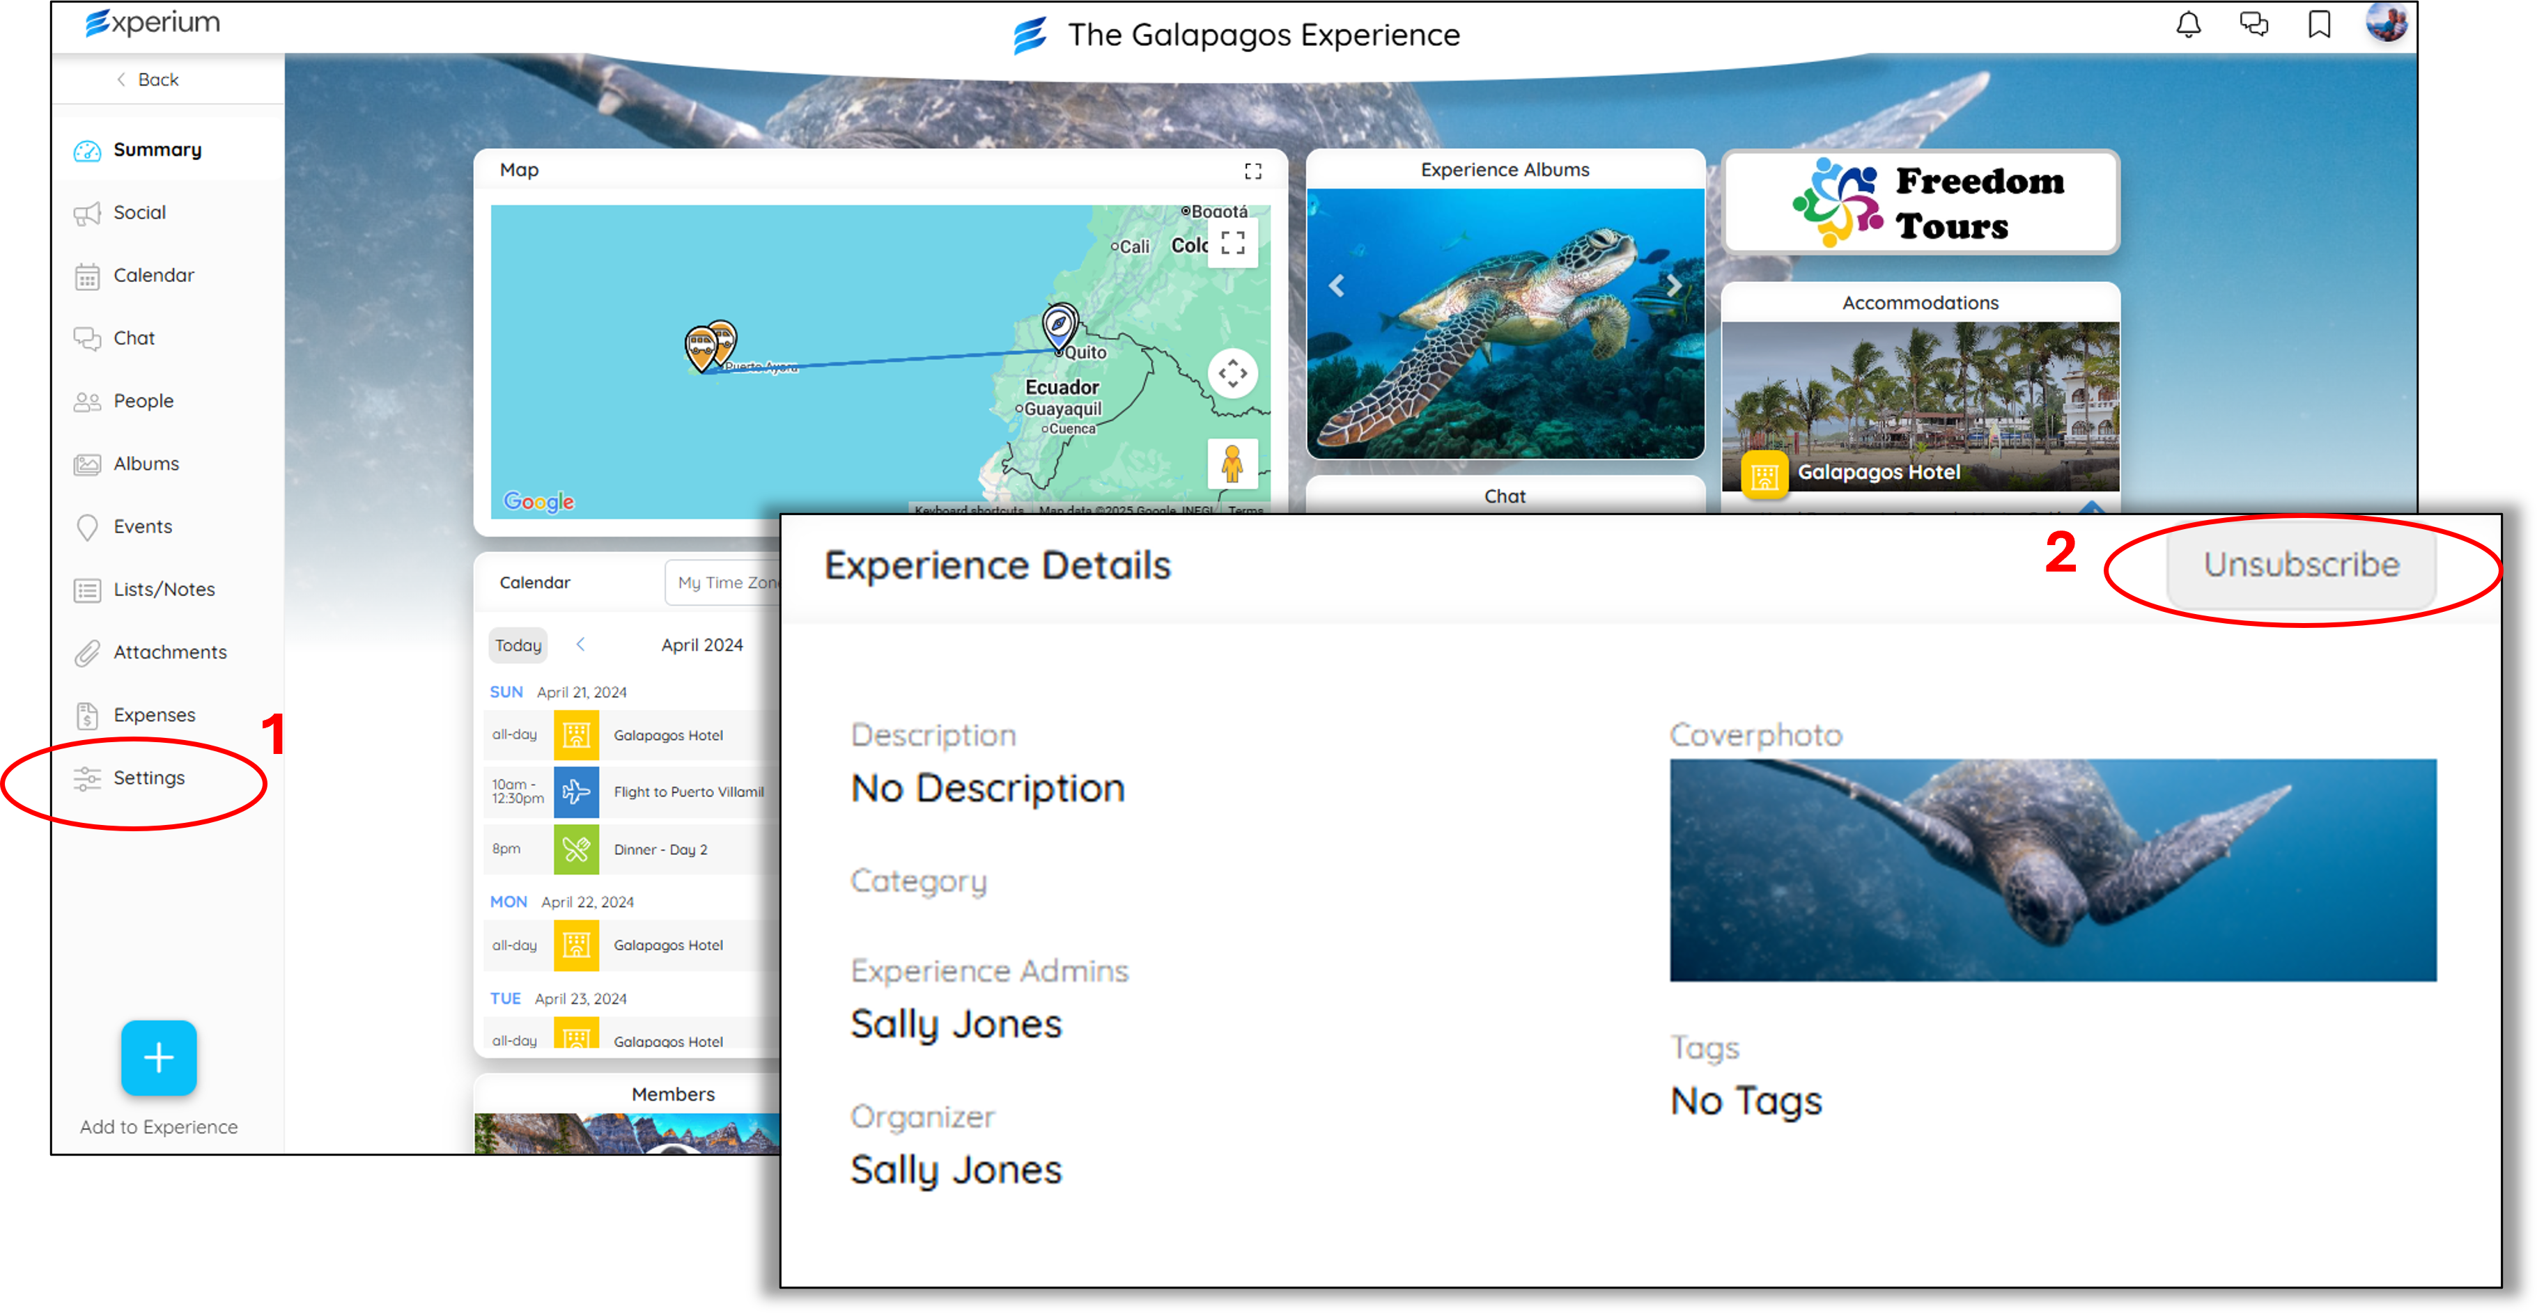Toggle fullscreen view inside the map
Image resolution: width=2537 pixels, height=1313 pixels.
[1232, 242]
